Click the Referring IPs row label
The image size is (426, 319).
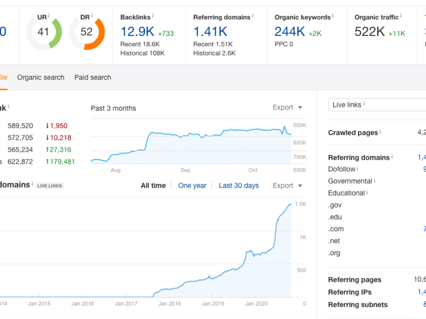pos(350,292)
